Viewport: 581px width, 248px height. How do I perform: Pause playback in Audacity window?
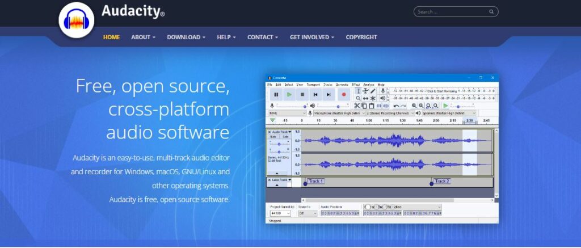(x=276, y=95)
